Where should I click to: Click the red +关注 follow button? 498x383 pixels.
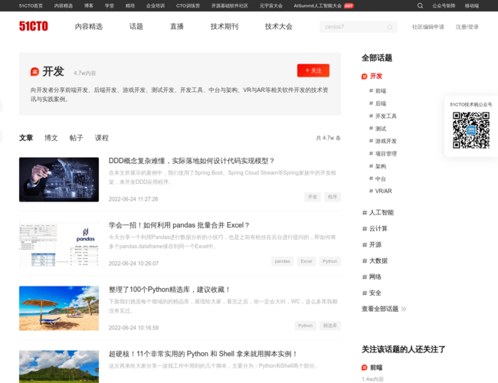(x=313, y=70)
